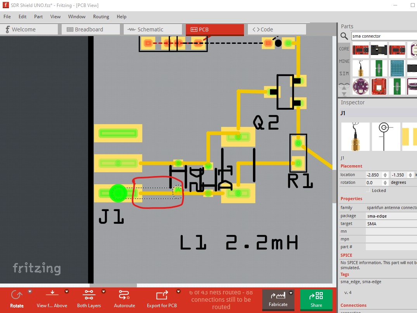Click the Export for PCB icon
The width and height of the screenshot is (417, 313).
162,295
